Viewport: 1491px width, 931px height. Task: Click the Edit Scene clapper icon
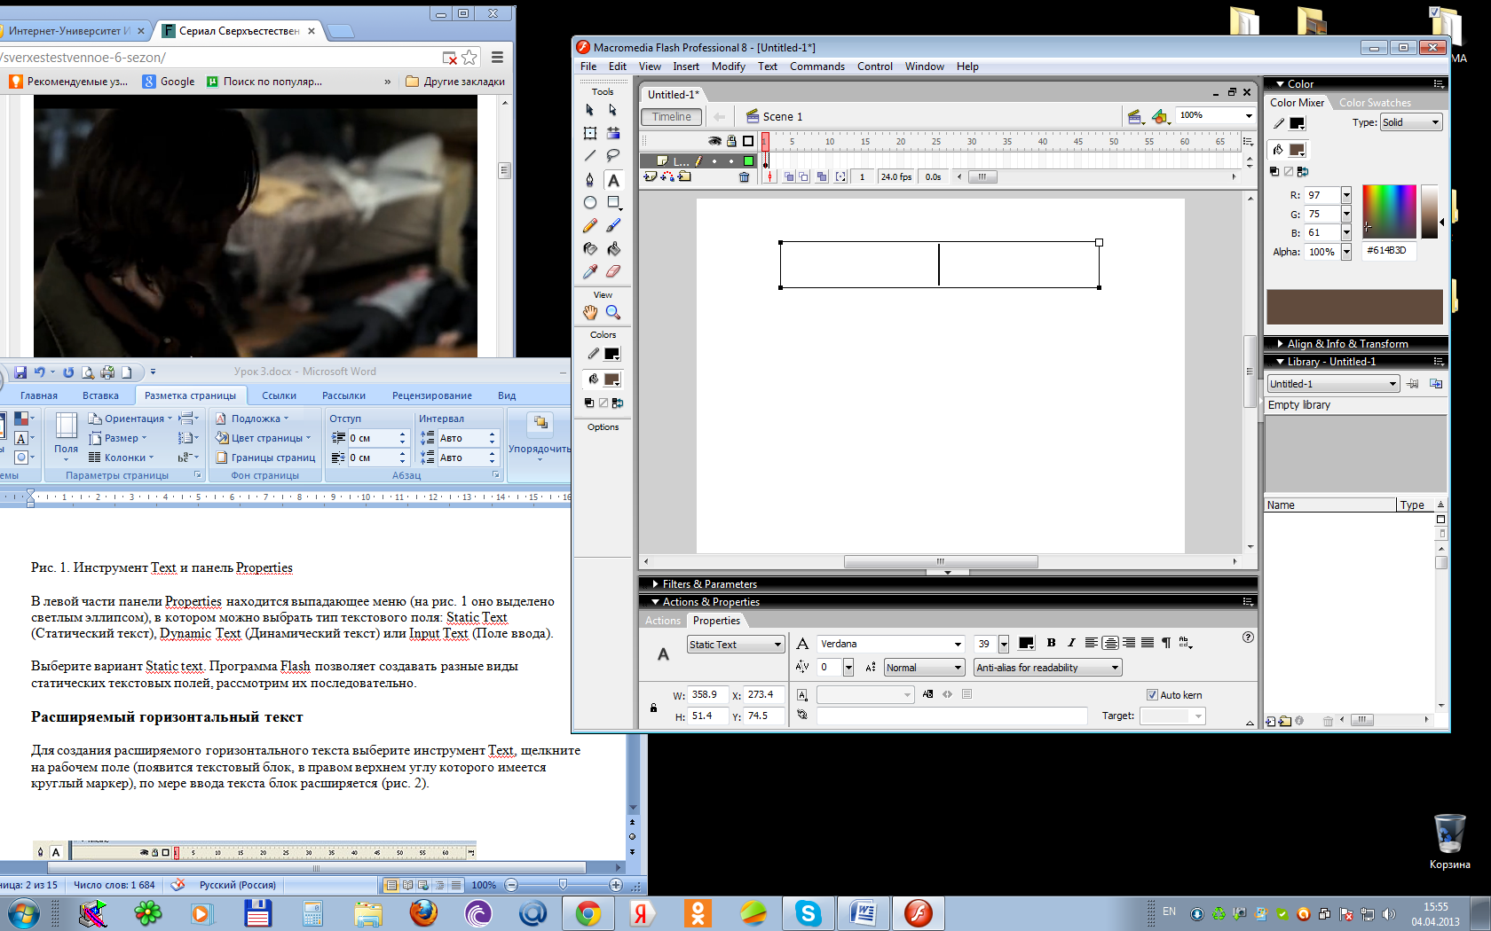pyautogui.click(x=1134, y=116)
